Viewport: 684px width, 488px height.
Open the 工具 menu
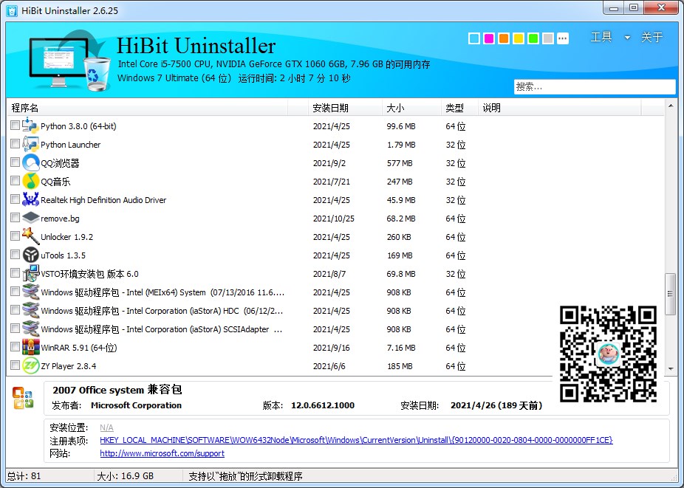[601, 38]
